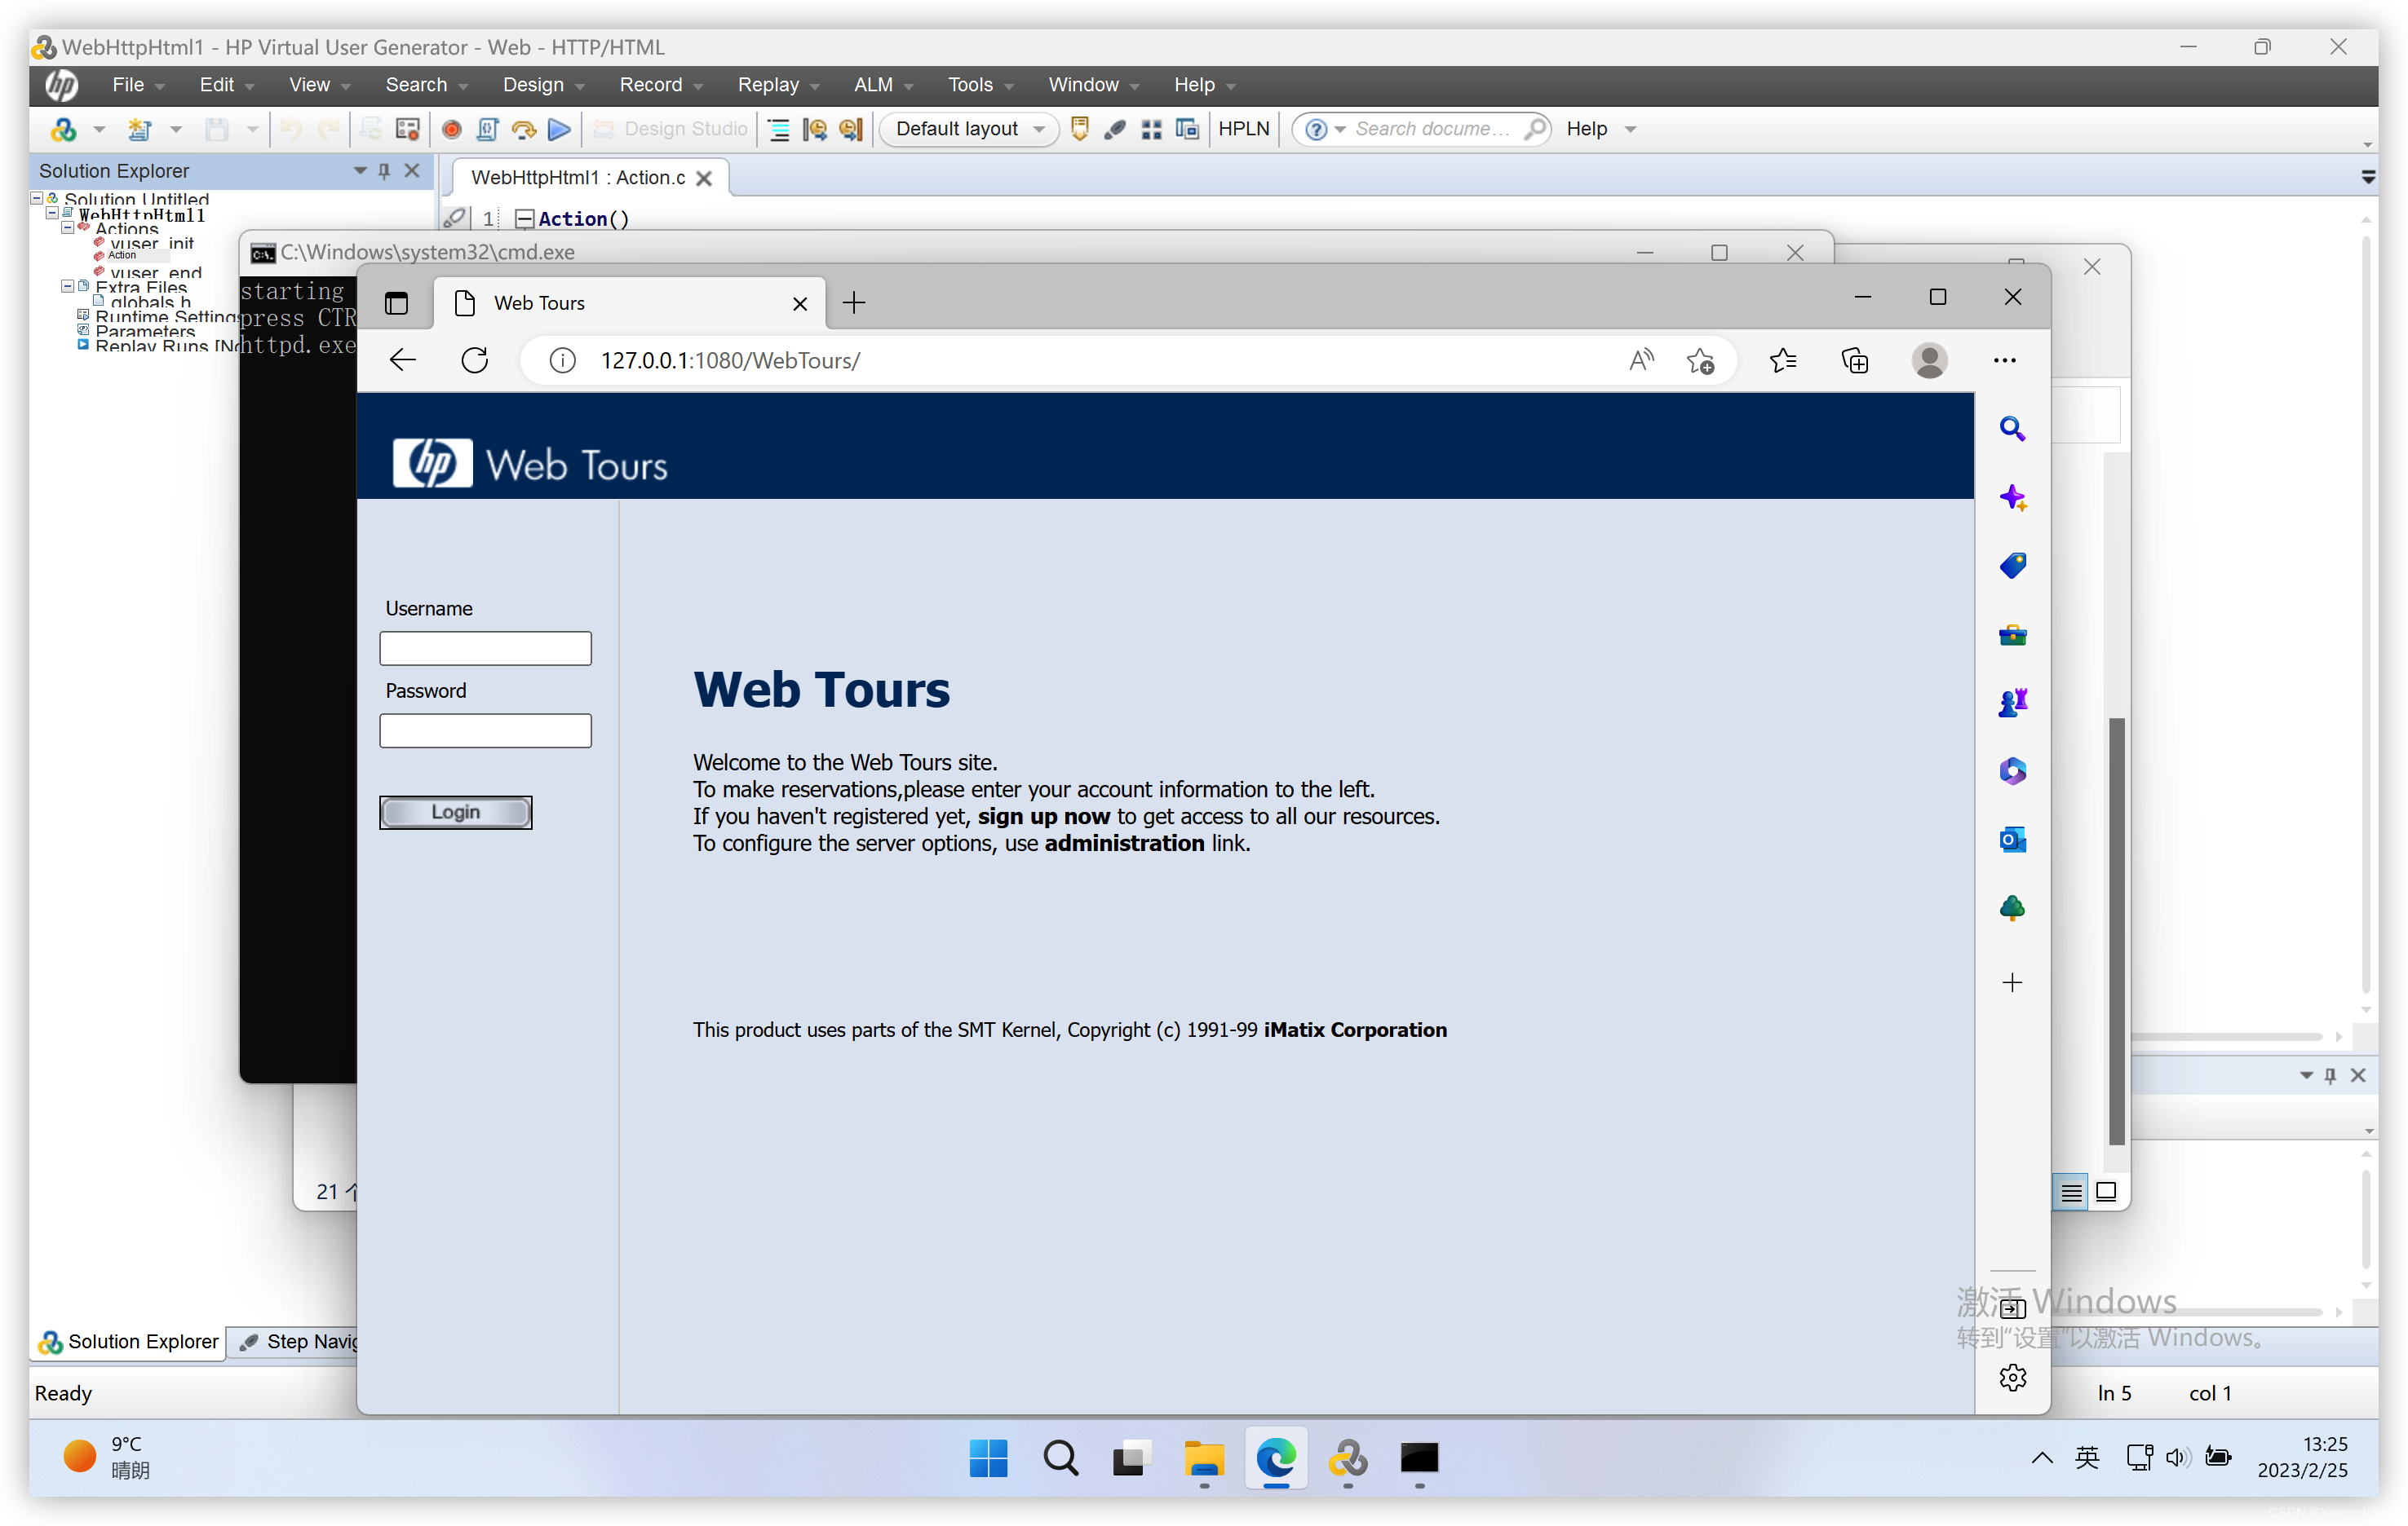Open Outlook from the Edge sidebar
Screen dimensions: 2408x1526
(x=2013, y=840)
